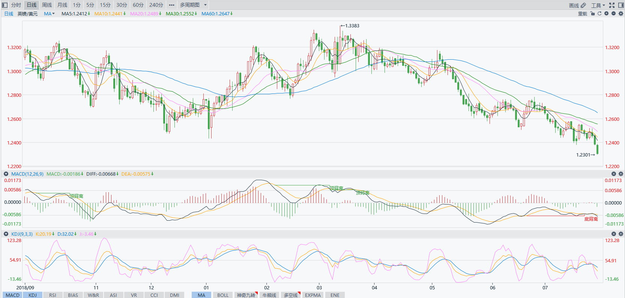The height and width of the screenshot is (298, 625).
Task: Switch to 60分 period
Action: (138, 5)
